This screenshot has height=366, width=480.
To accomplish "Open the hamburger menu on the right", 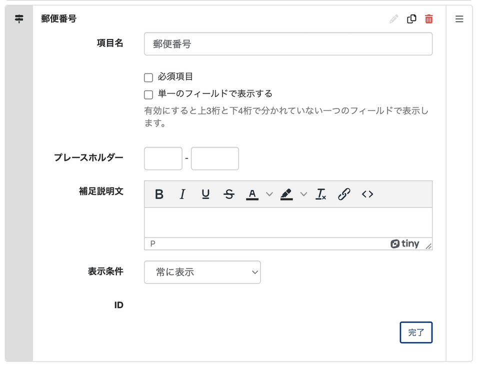I will (459, 19).
